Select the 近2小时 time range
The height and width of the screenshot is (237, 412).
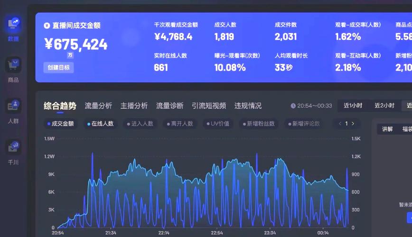(384, 106)
